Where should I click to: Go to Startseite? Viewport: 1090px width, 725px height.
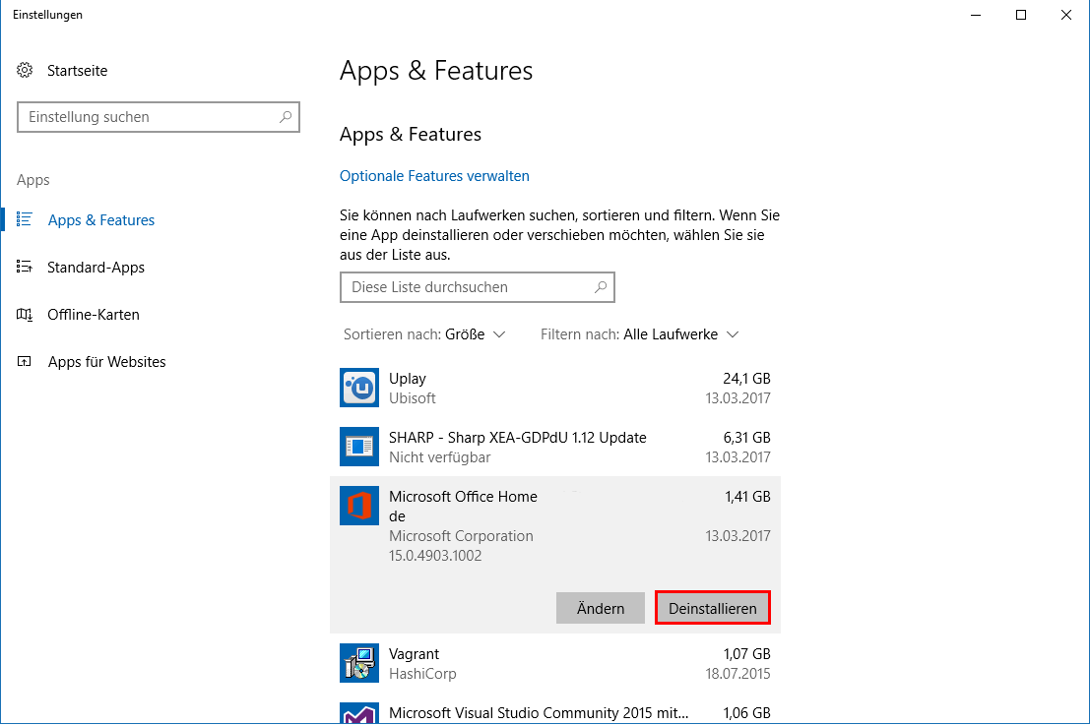77,70
